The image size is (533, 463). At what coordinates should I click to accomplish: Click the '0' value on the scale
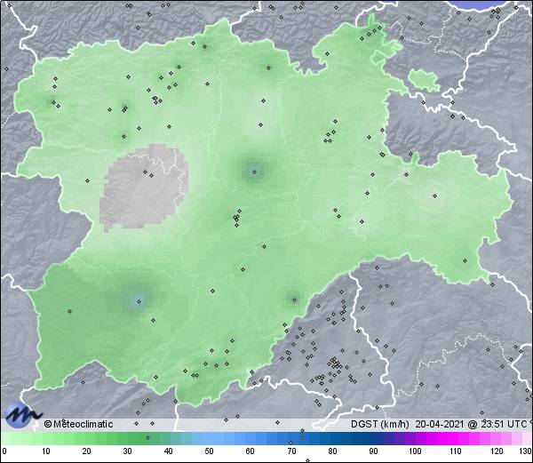coord(4,451)
